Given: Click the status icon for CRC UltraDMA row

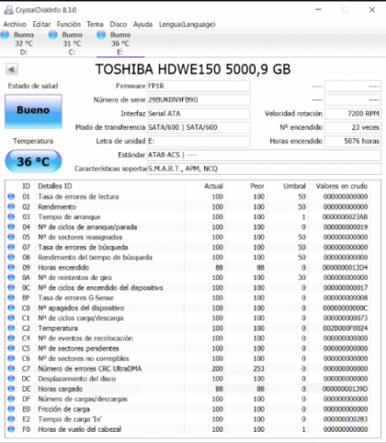Looking at the screenshot, I should click(x=11, y=368).
